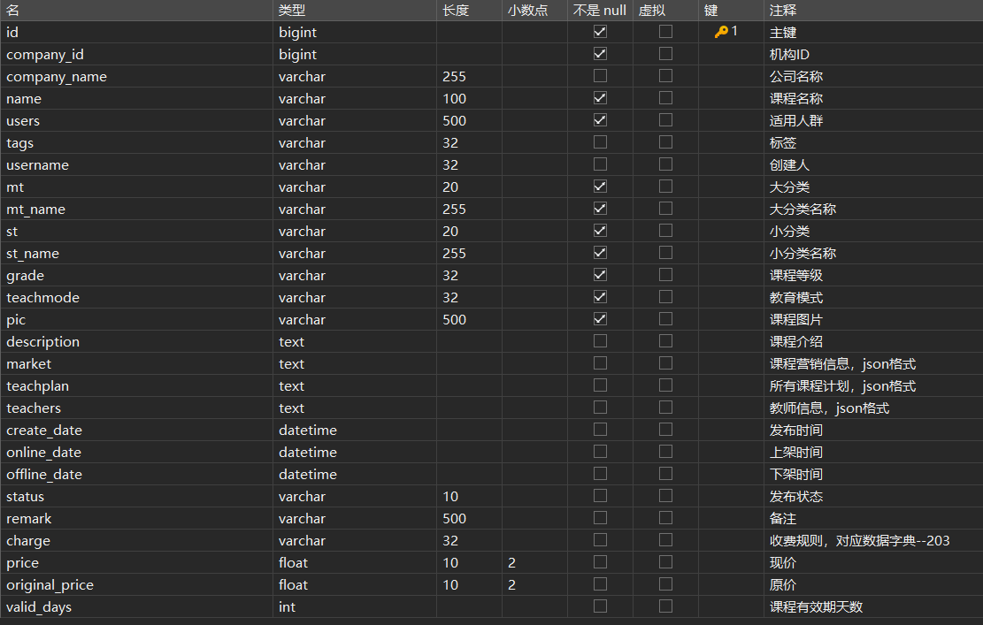
Task: Click comment cell '课程营销信息，json格式'
Action: [842, 363]
